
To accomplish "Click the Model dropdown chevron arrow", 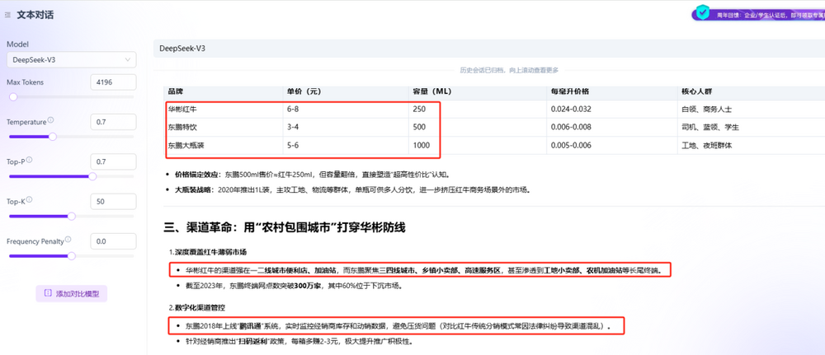I will [x=127, y=59].
